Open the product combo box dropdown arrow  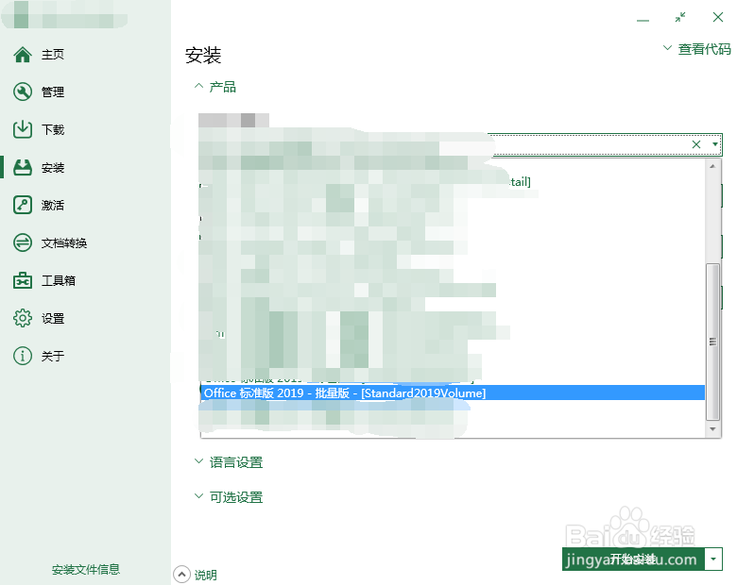(x=715, y=144)
